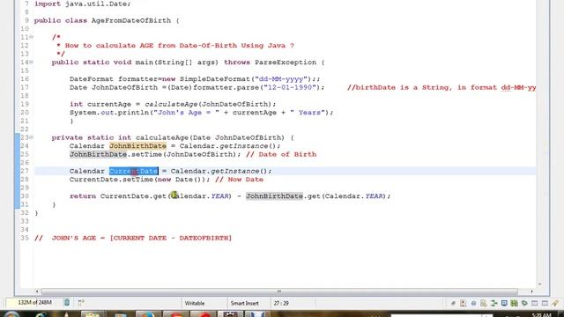Click SimpleDateFormat on line 16

tap(215, 79)
